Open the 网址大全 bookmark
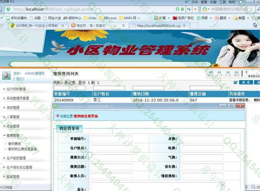The width and height of the screenshot is (260, 191). 52,18
